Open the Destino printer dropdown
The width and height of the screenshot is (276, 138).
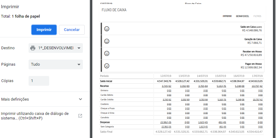coord(56,48)
